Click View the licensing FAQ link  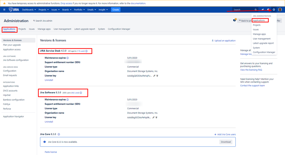(x=251, y=70)
